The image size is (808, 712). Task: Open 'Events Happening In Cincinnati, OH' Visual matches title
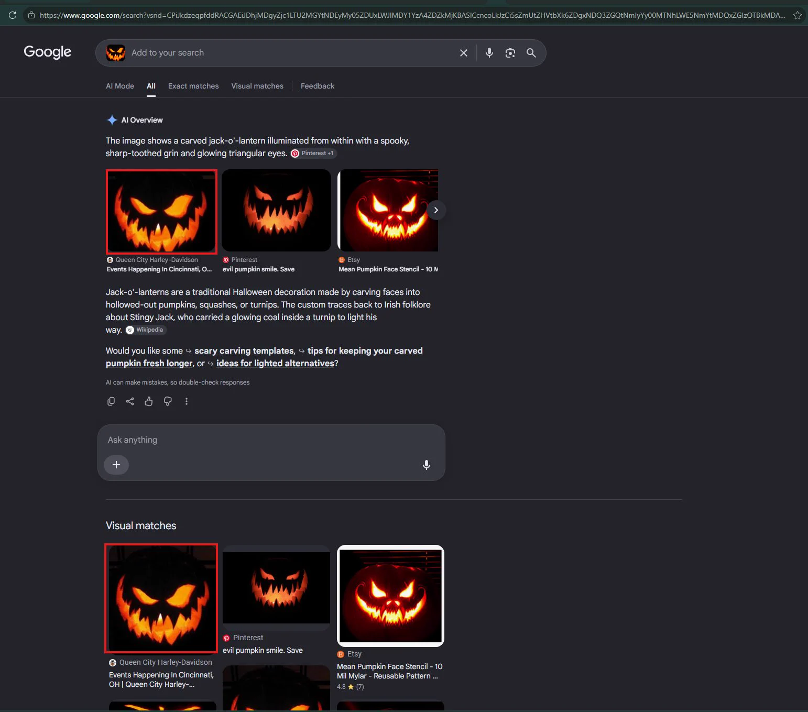[161, 680]
